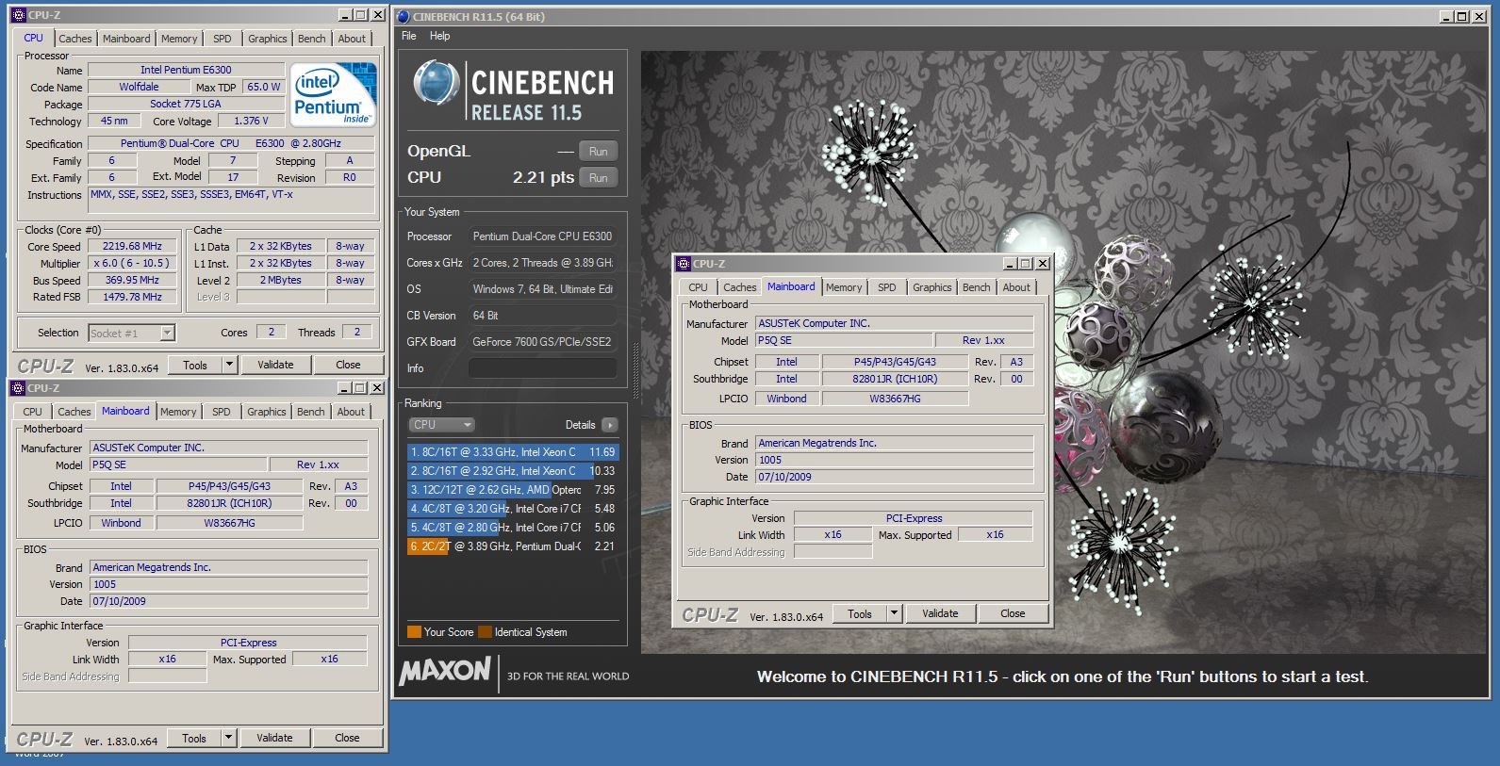Select ranking row 2C/2T Pentium Dual
The image size is (1500, 766).
[x=512, y=546]
